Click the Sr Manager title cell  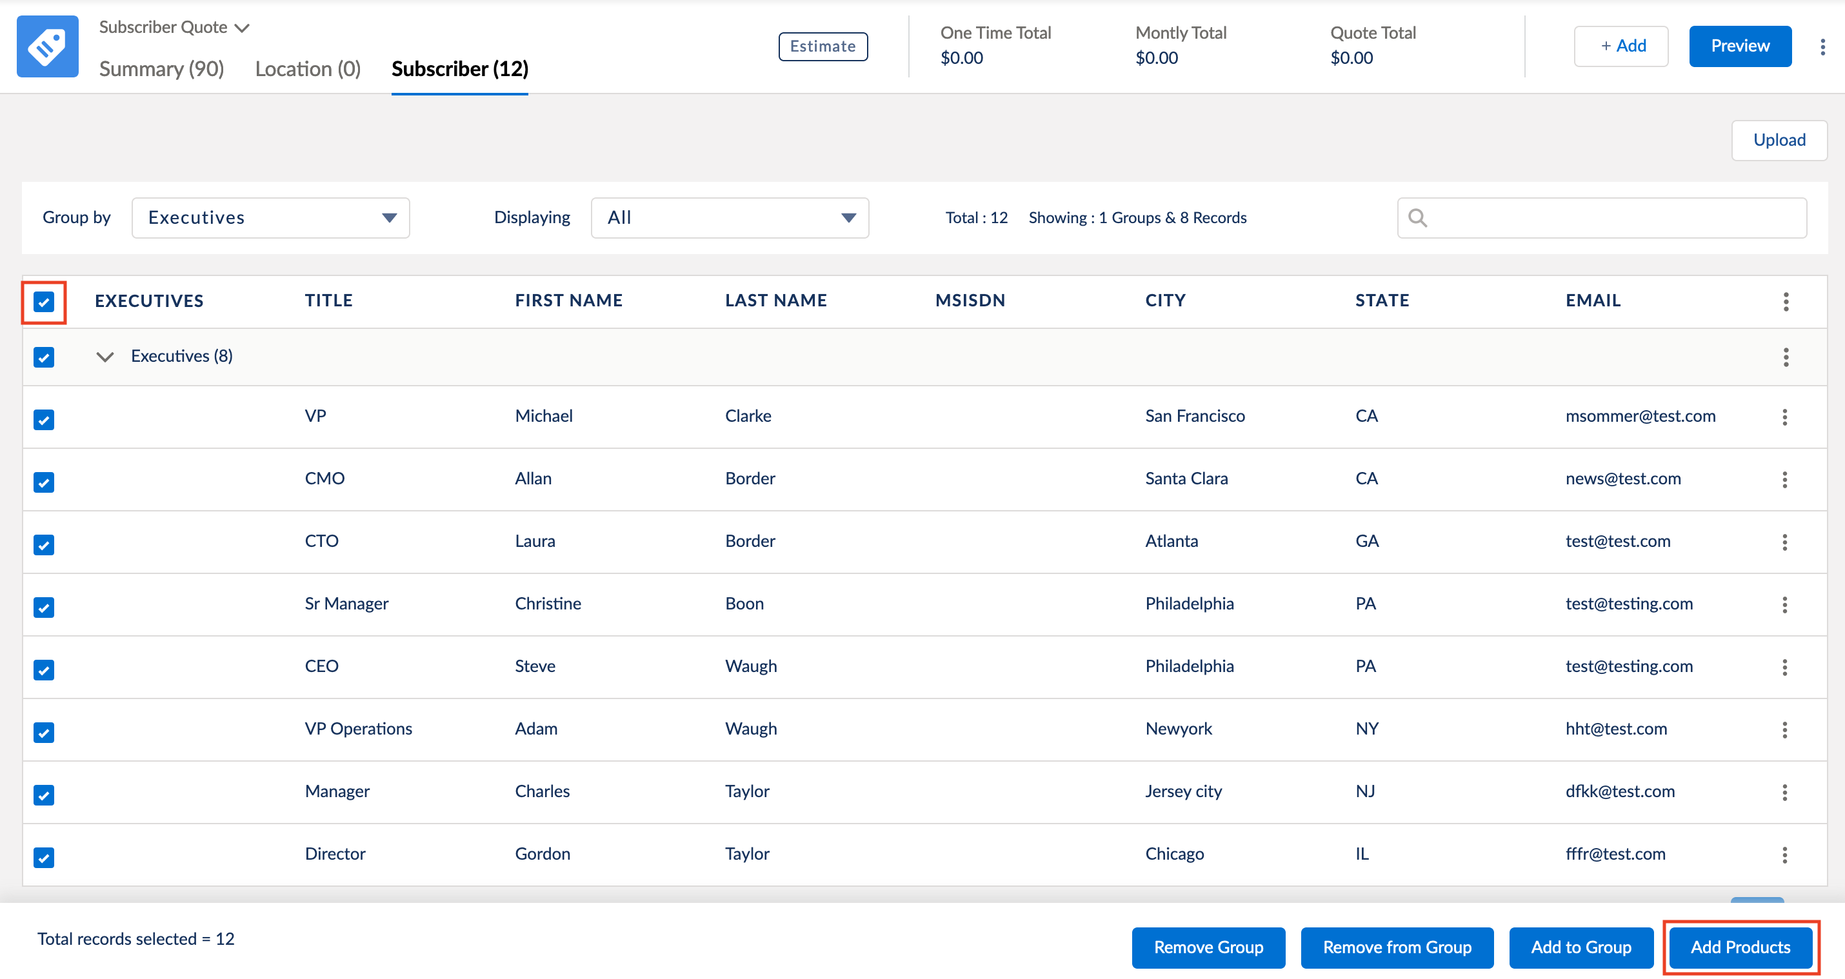point(346,604)
